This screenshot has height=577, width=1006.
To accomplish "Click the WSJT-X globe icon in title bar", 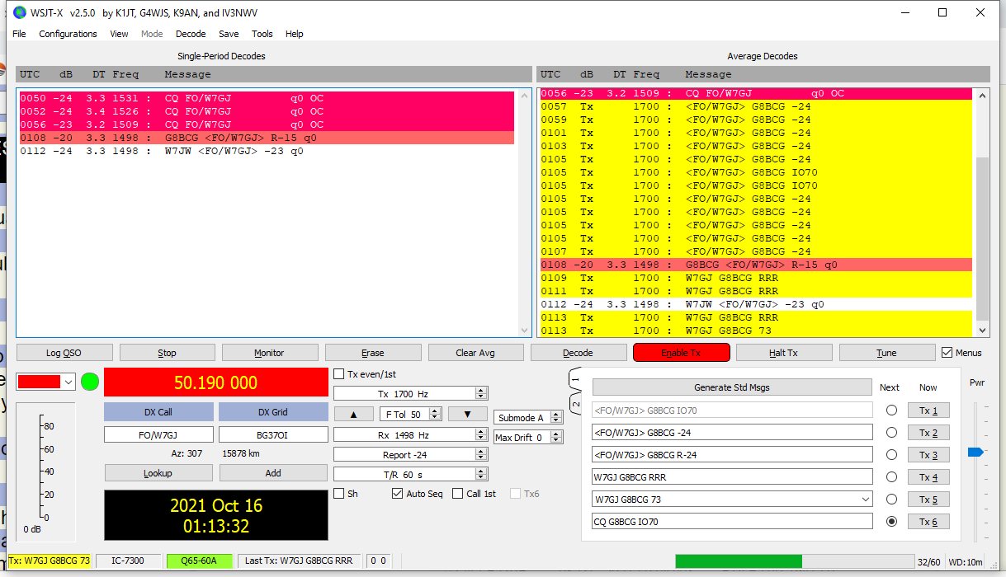I will point(20,12).
